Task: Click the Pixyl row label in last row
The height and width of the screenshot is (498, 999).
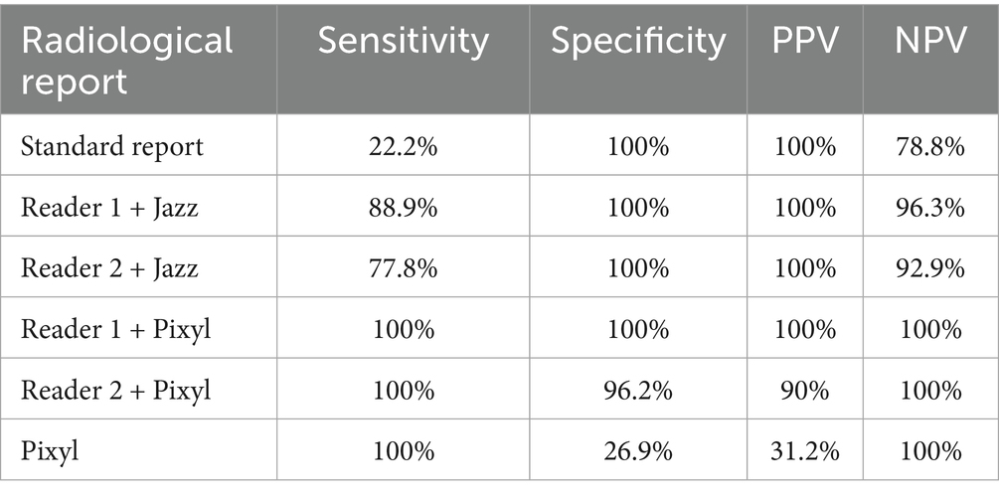Action: pyautogui.click(x=50, y=451)
